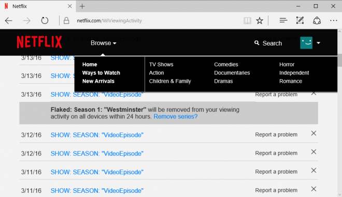Viewport: 342px width, 197px height.
Task: Click the Netflix logo
Action: 39,42
